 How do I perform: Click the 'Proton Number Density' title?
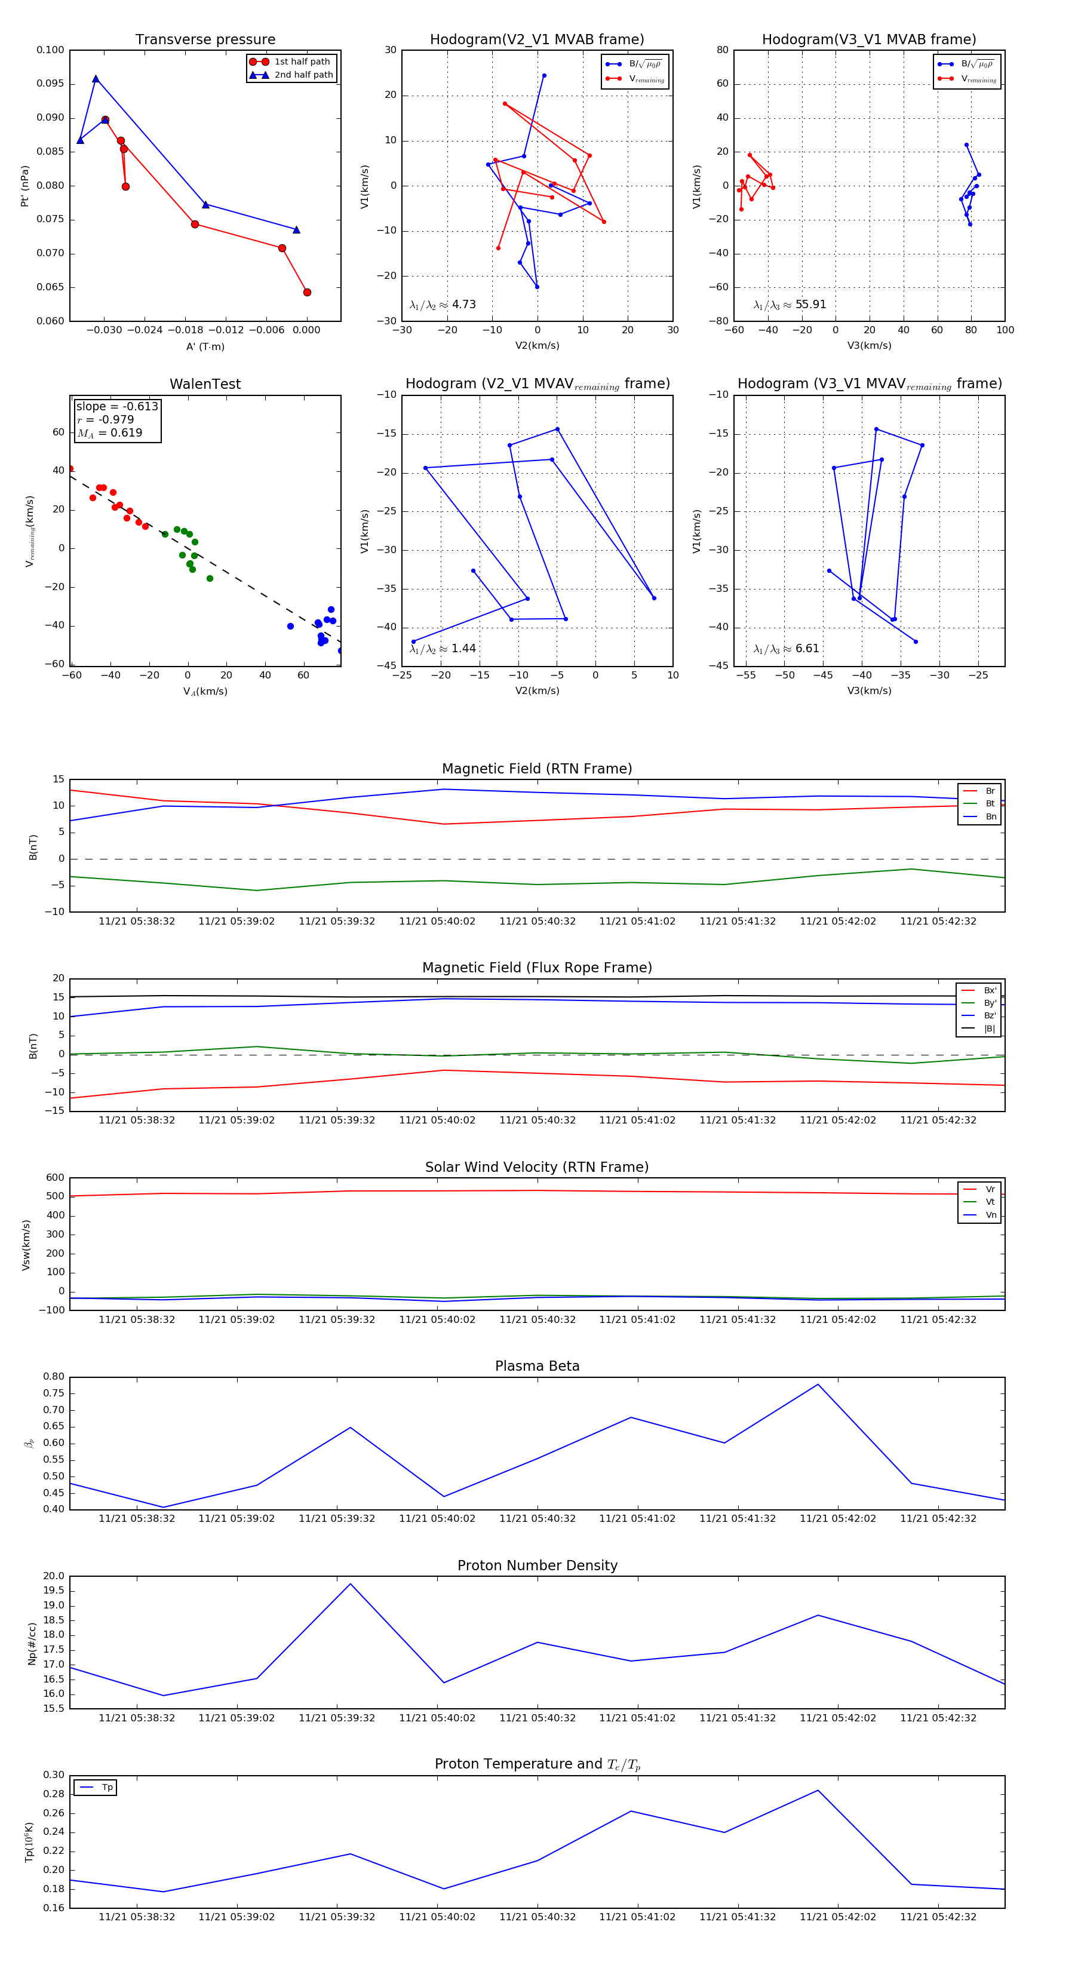pos(537,1565)
